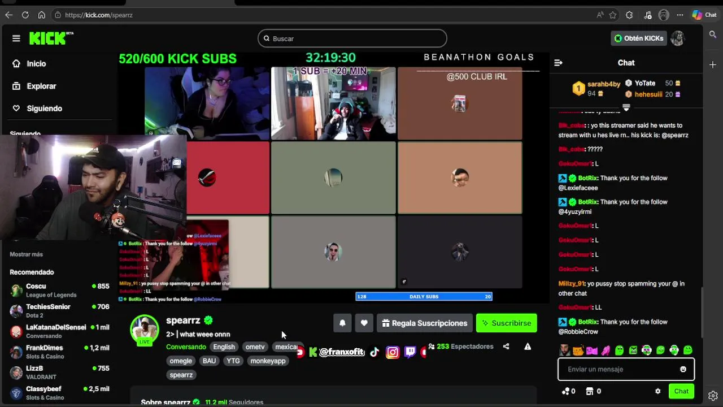Click the green Suscribirse button
The height and width of the screenshot is (407, 723).
tap(507, 323)
